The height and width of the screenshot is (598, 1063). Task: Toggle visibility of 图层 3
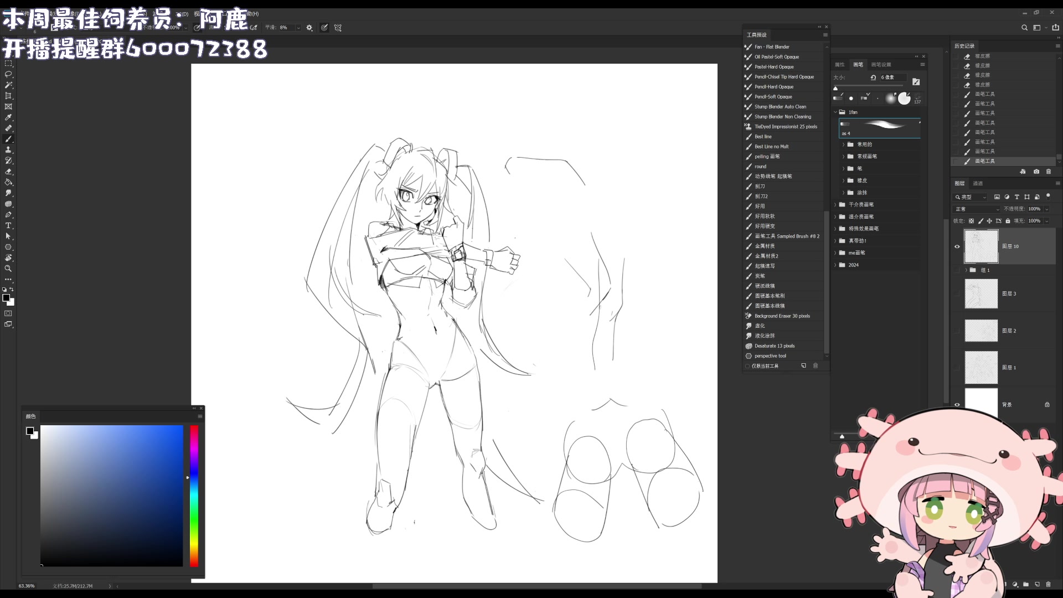(x=957, y=293)
